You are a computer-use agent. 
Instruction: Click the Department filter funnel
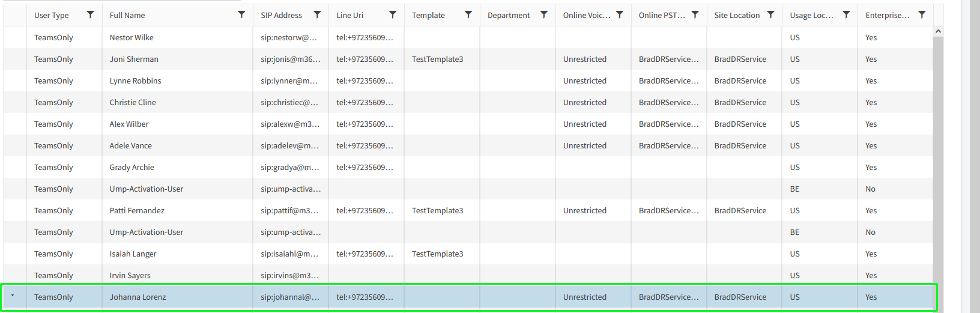point(544,15)
